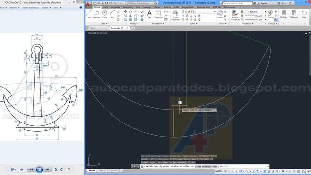Click the Table tool in Annotation panel
Screen dimensions: 311x175
coord(166,19)
